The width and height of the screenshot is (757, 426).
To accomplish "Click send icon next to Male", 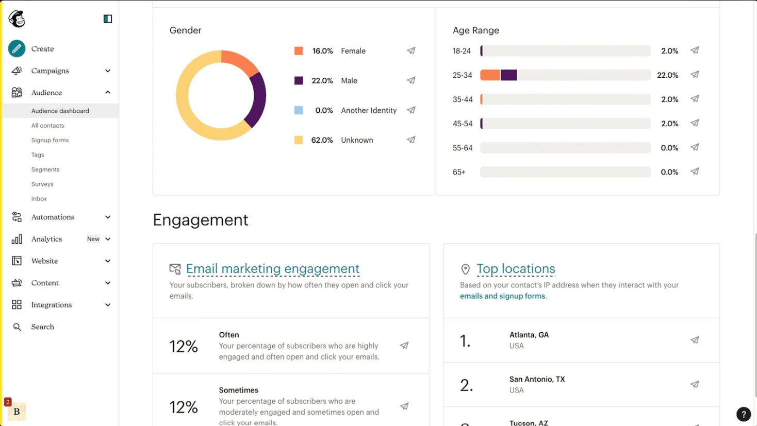I will click(x=411, y=80).
